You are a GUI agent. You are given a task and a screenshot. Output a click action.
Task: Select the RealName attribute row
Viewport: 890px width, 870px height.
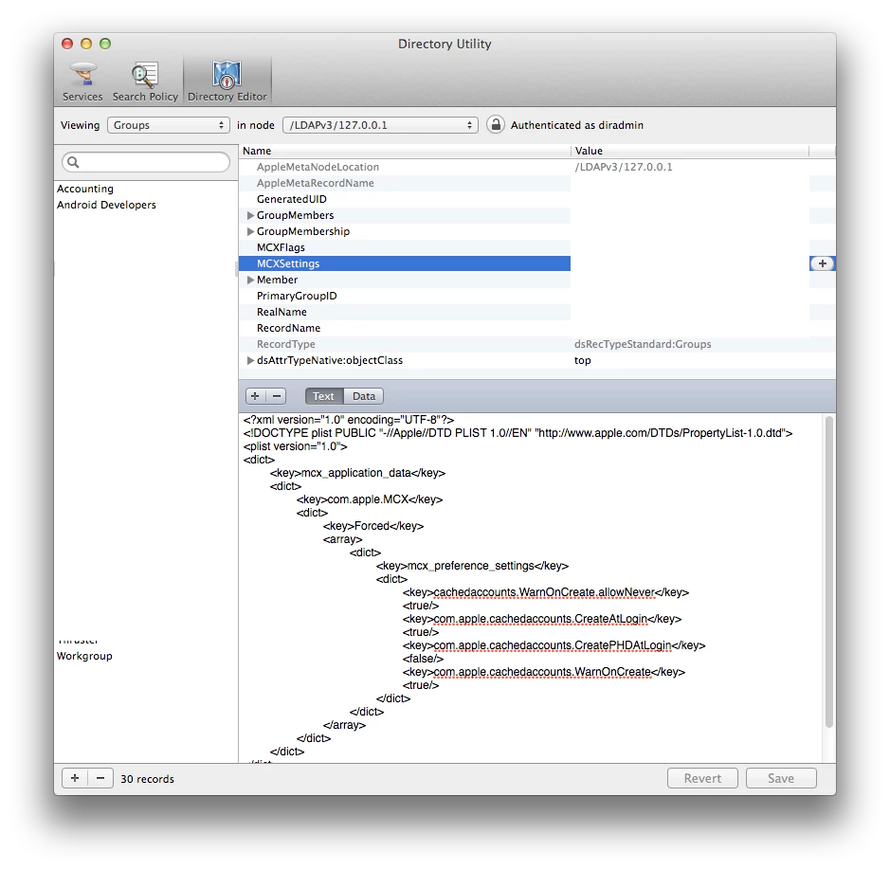click(x=537, y=312)
